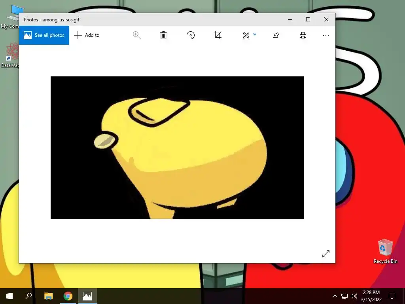Image resolution: width=405 pixels, height=304 pixels.
Task: Select the Recycle Bin desktop icon
Action: pos(385,251)
